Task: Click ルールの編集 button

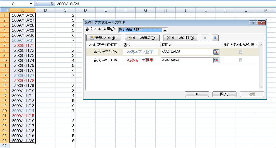Action: (x=142, y=38)
